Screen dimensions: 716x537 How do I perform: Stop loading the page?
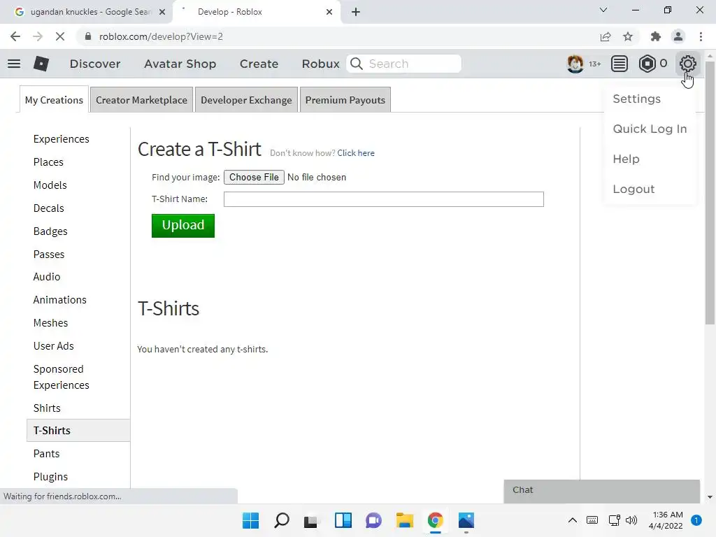[60, 36]
